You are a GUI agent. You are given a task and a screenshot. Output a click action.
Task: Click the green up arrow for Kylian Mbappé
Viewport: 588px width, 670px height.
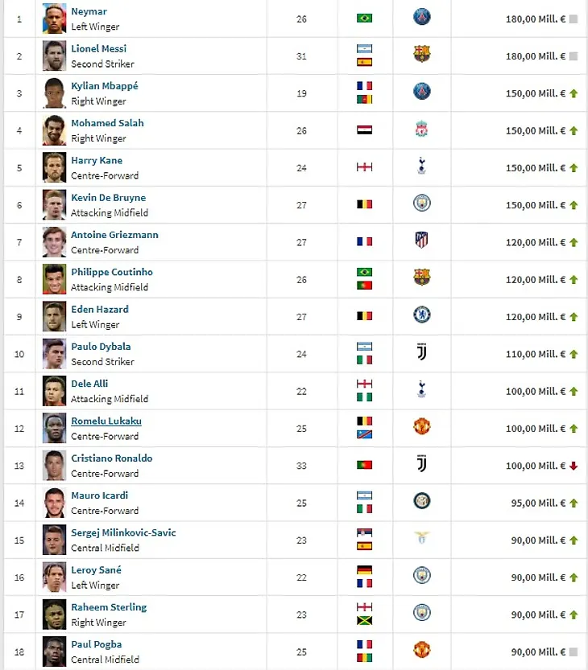(x=574, y=93)
